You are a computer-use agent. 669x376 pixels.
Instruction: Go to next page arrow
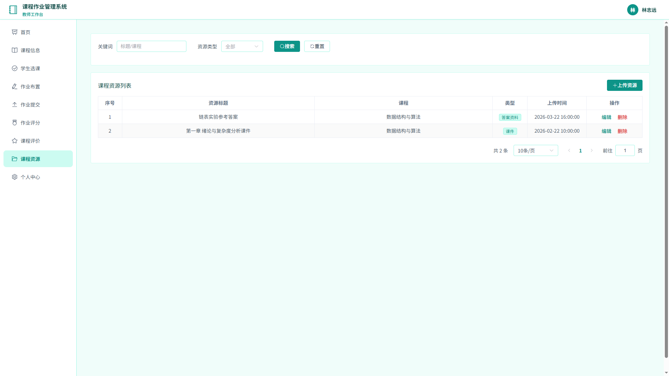tap(592, 150)
